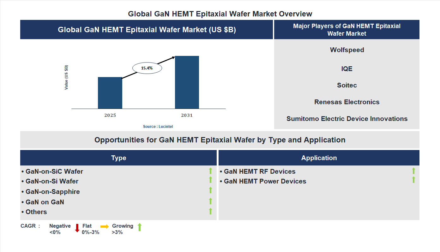The image size is (440, 252).
Task: Open the 15.4% CAGR callout bubble
Action: [147, 68]
